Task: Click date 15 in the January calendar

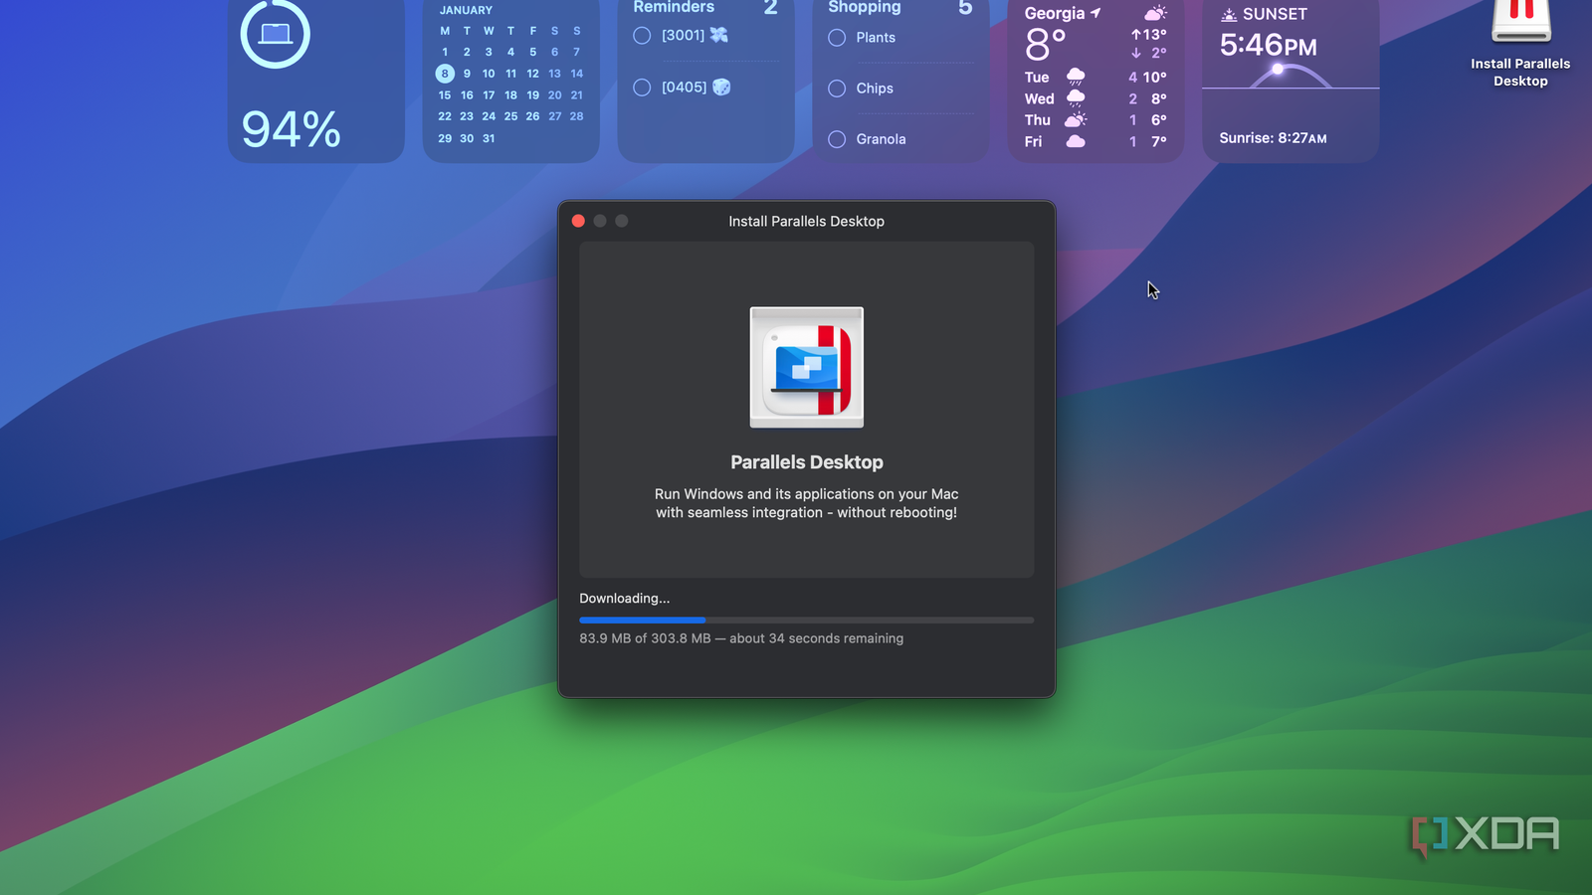Action: click(x=445, y=95)
